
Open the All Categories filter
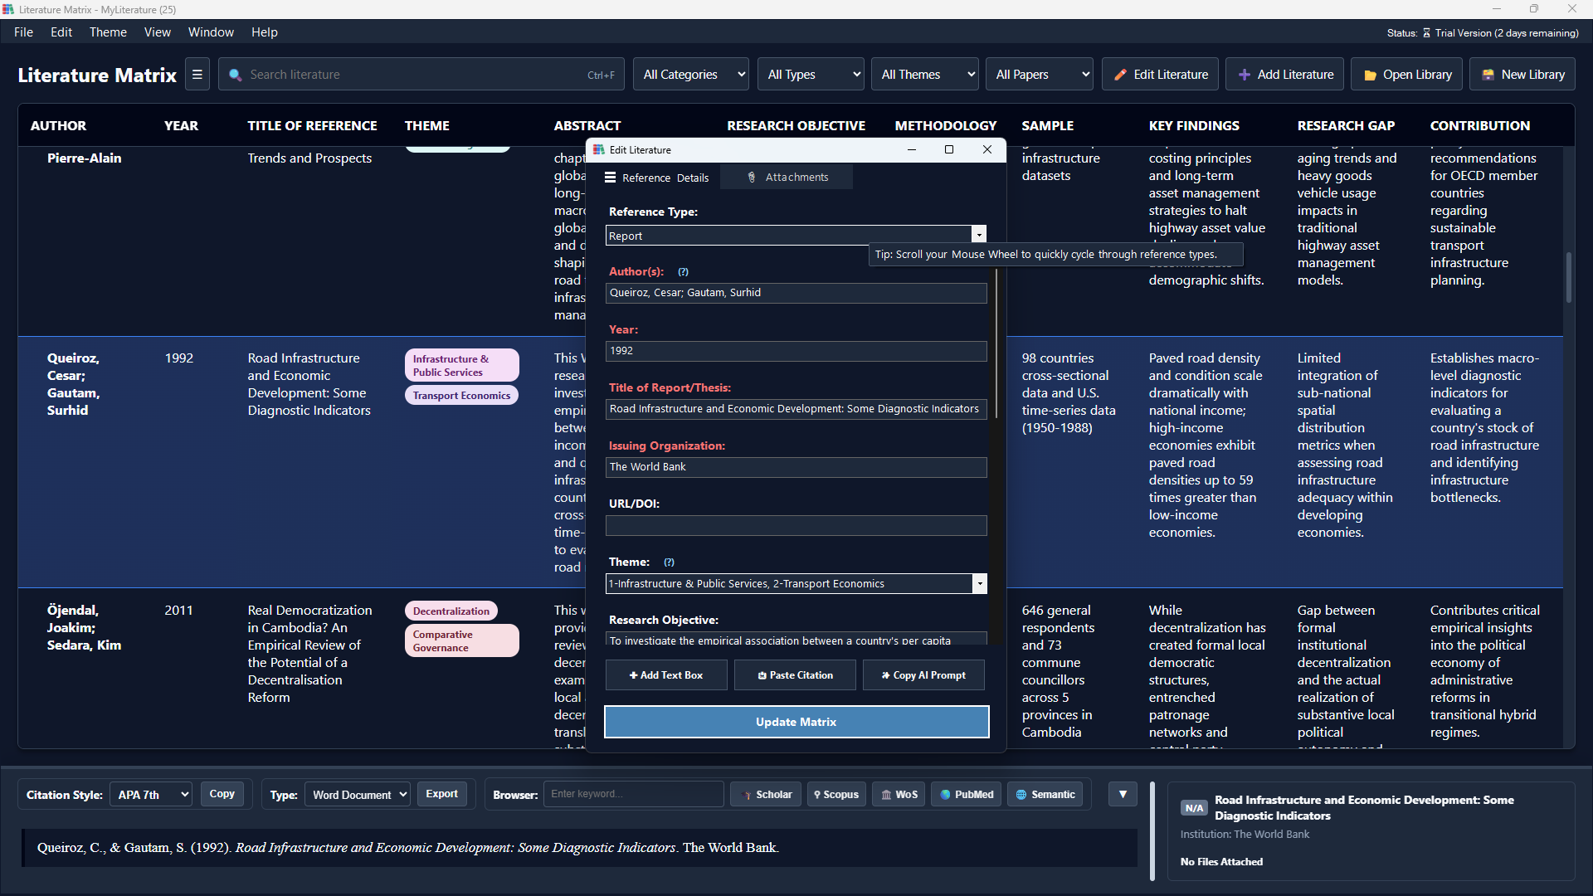pyautogui.click(x=691, y=75)
